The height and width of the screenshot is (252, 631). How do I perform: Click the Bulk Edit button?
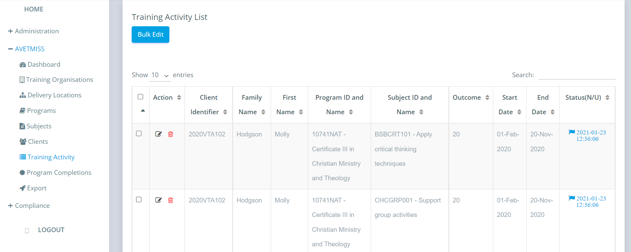pos(151,34)
